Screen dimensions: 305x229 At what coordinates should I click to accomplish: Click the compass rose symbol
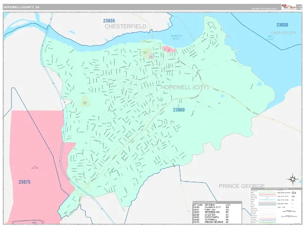click(293, 179)
